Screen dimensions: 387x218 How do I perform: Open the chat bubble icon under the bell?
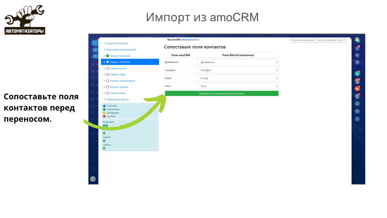point(357,62)
